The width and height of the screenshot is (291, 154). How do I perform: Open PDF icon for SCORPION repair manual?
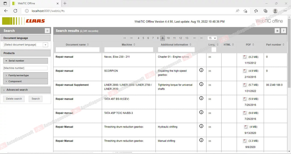click(x=245, y=71)
